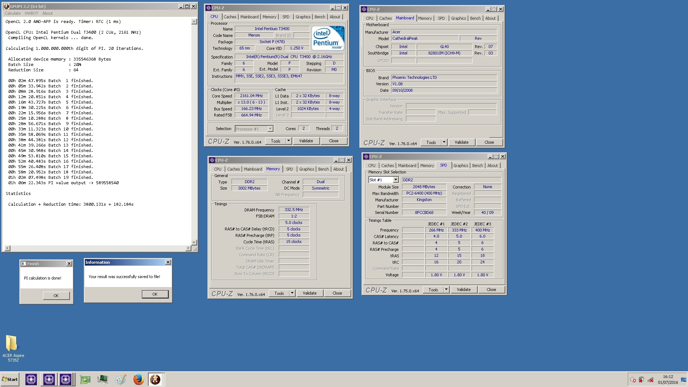The image size is (688, 387).
Task: Click the Intel Pentium inside logo
Action: click(328, 38)
